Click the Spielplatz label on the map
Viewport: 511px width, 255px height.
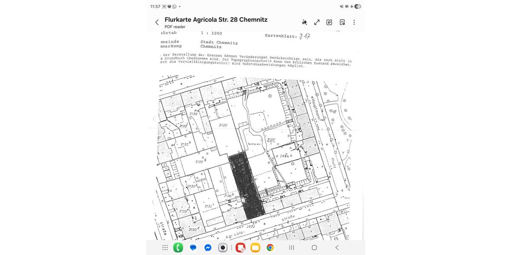(254, 144)
